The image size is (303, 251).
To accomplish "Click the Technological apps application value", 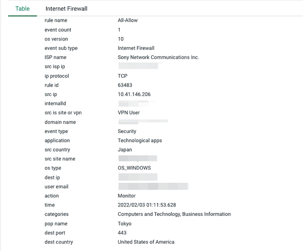I will (140, 140).
